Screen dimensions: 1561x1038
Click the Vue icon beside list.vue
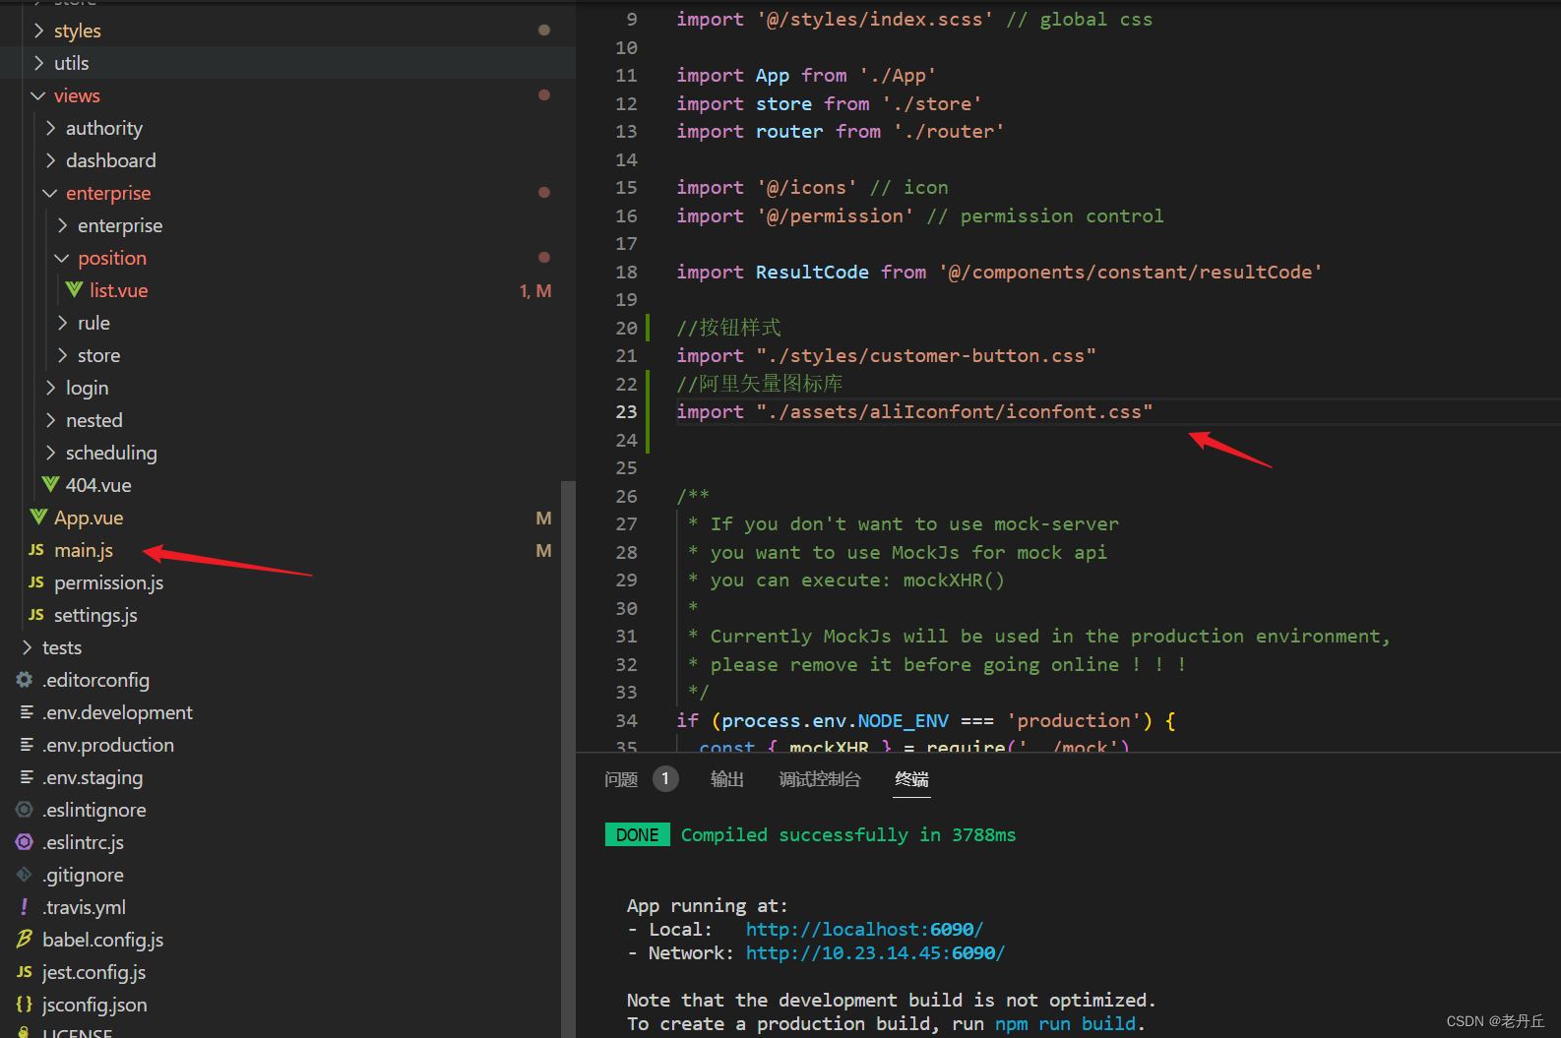(74, 290)
